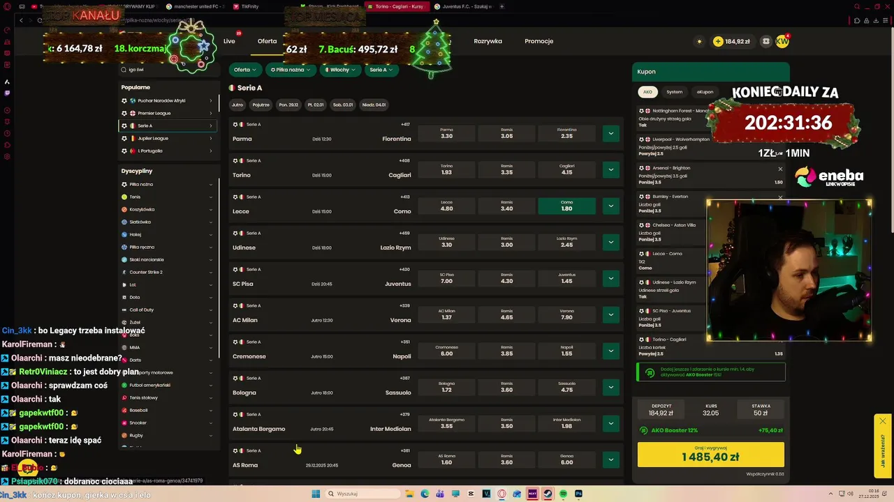
Task: Click the small yellow dot icon in header
Action: coord(699,41)
